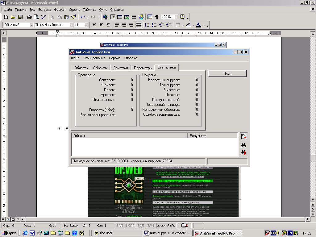This screenshot has height=237, width=316.
Task: Open the Файл menu in Word
Action: tap(8, 10)
